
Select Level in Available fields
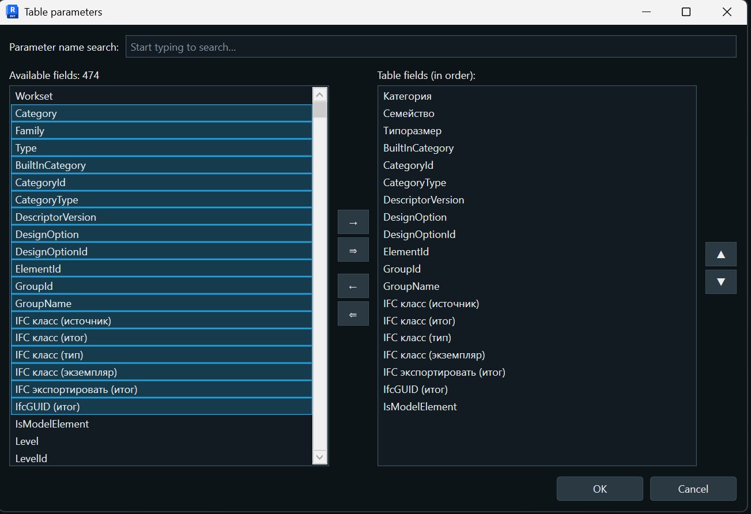[161, 441]
